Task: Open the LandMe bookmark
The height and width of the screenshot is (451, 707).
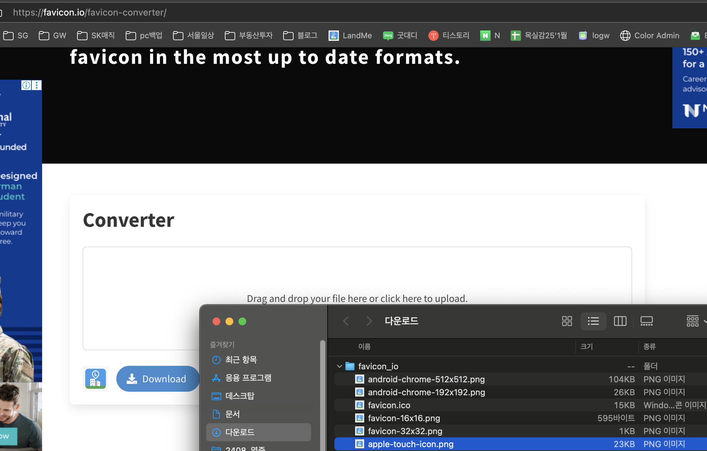Action: pos(351,35)
